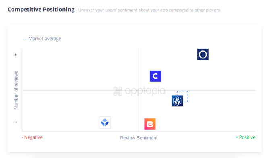Screen dimensions: 269x158
Task: Click the Apptopia watermark text
Action: (x=145, y=91)
